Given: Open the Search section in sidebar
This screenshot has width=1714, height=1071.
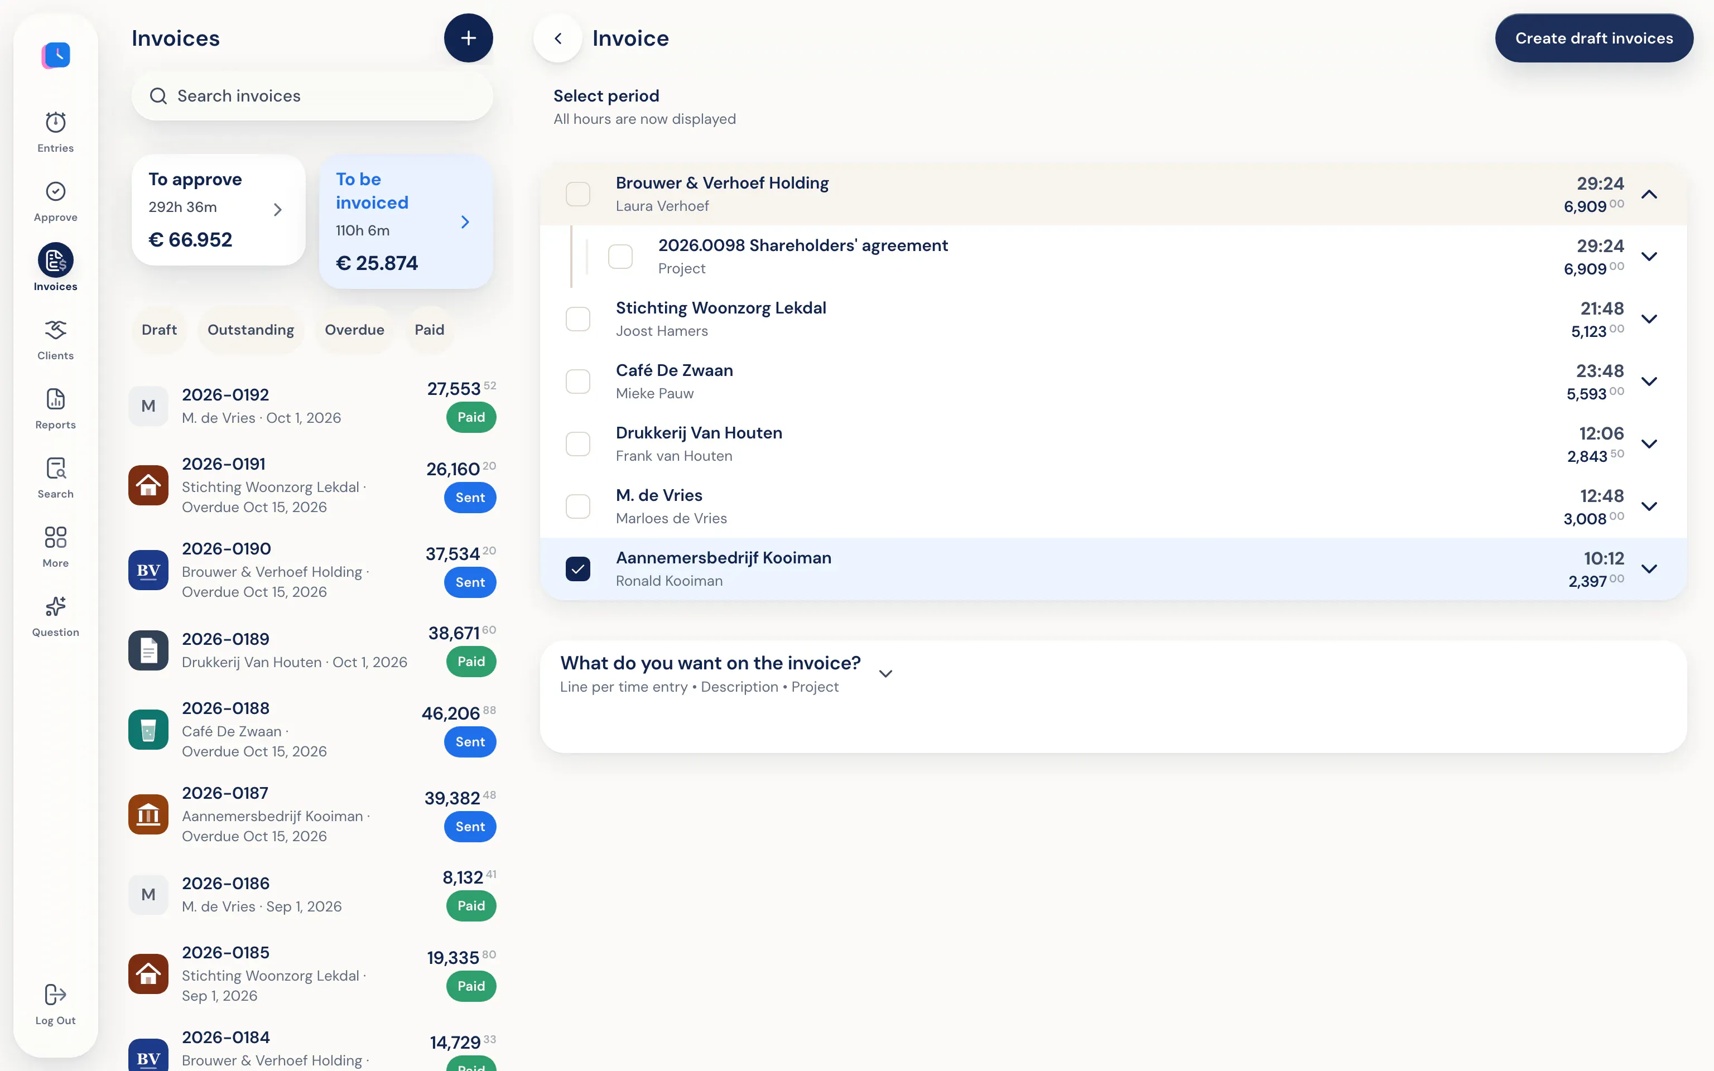Looking at the screenshot, I should [x=55, y=478].
